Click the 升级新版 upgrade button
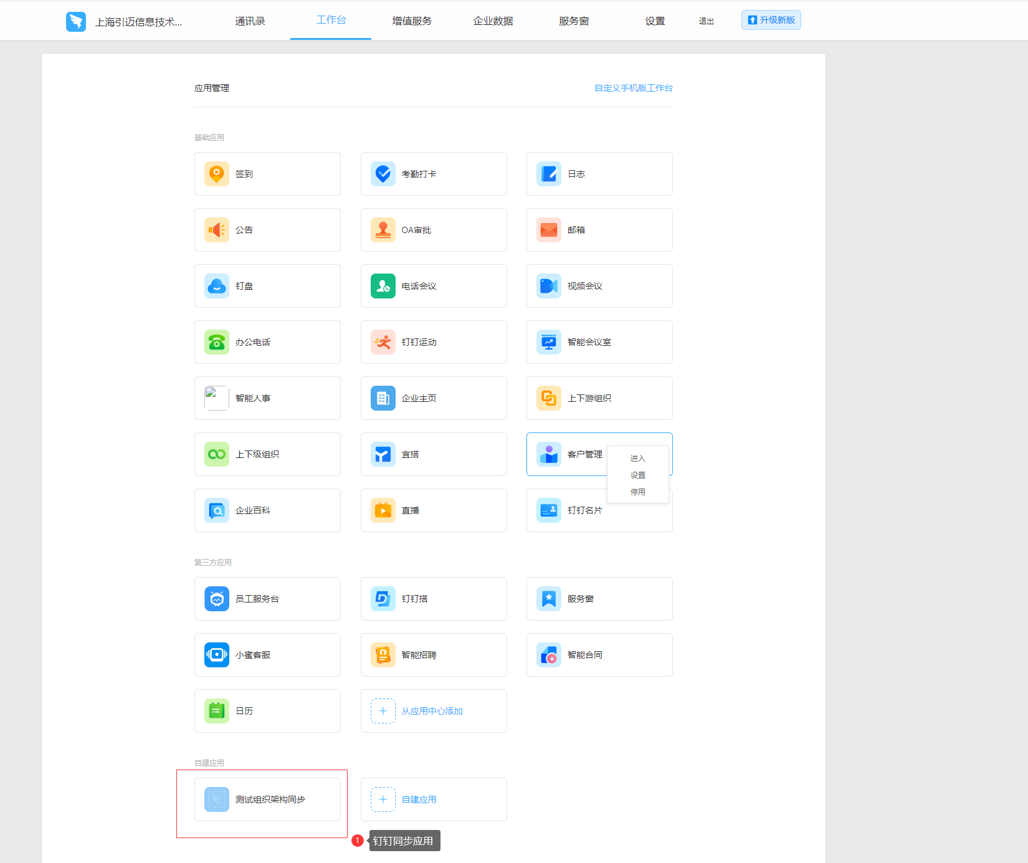 pyautogui.click(x=771, y=20)
